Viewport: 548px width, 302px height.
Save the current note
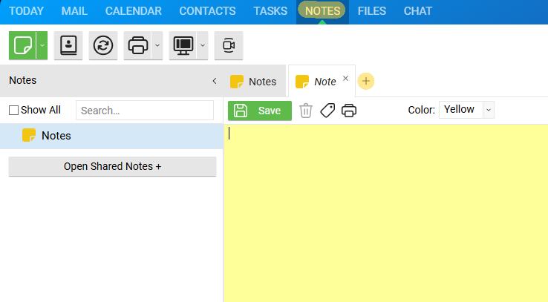point(260,111)
